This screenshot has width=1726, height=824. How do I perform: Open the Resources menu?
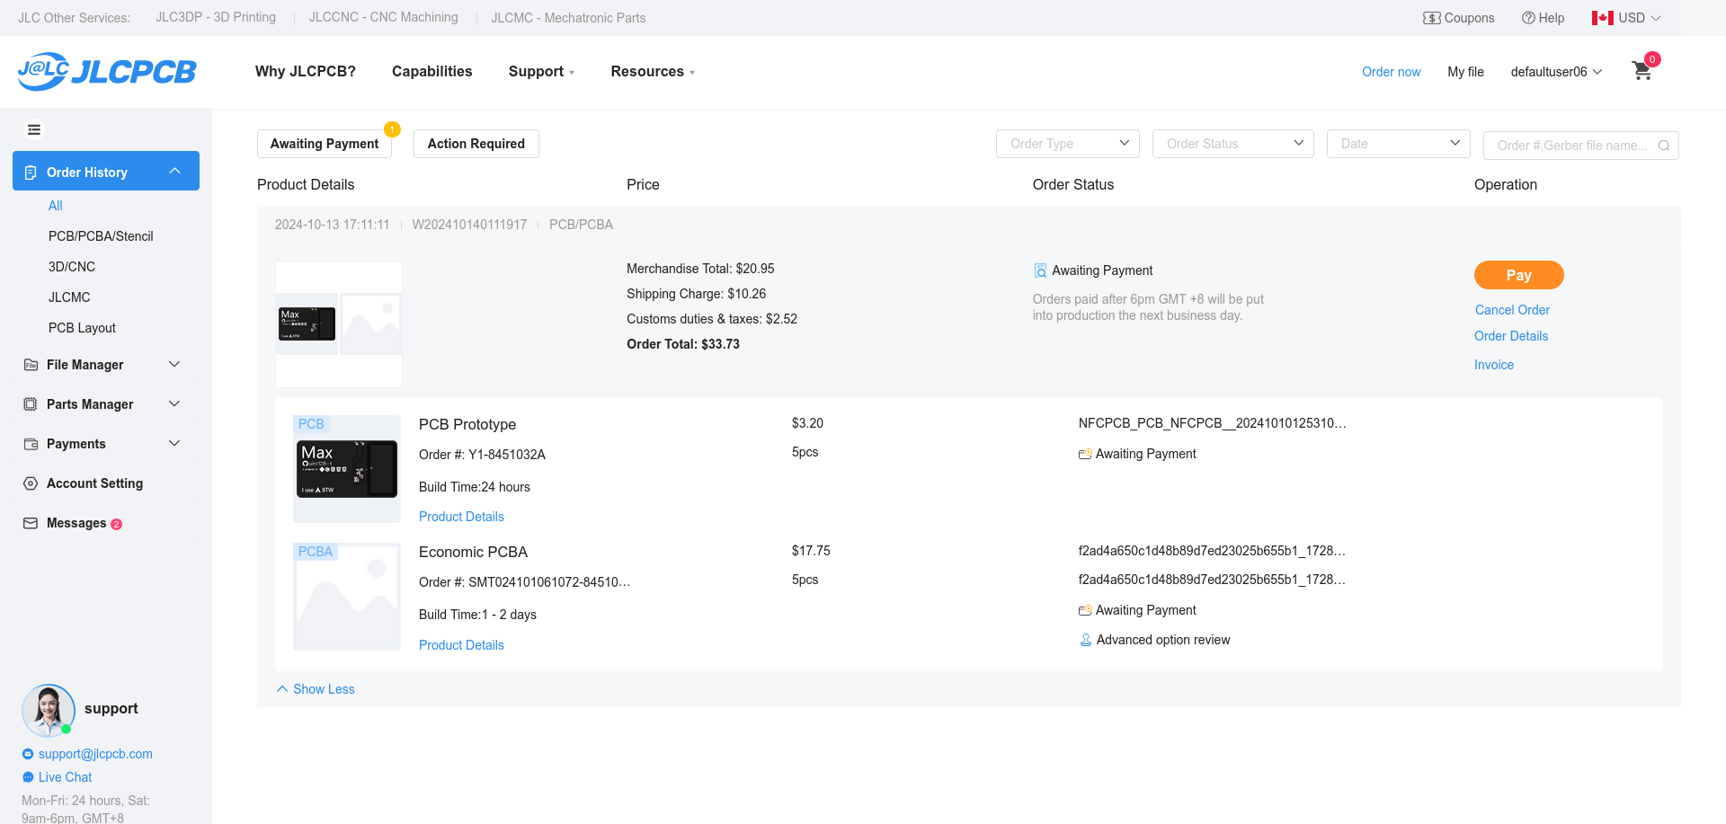click(653, 71)
